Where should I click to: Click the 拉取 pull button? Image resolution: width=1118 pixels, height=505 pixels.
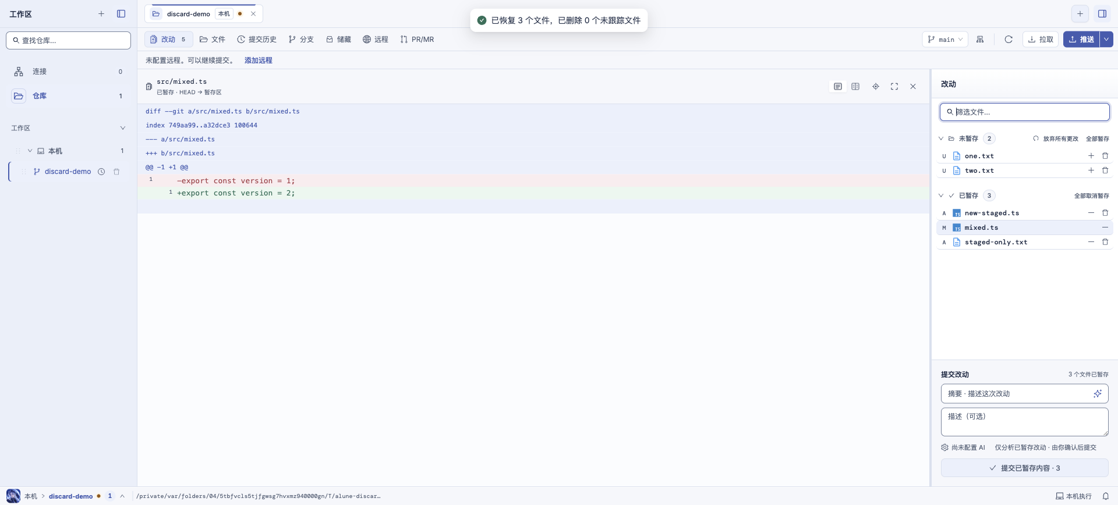pos(1041,40)
